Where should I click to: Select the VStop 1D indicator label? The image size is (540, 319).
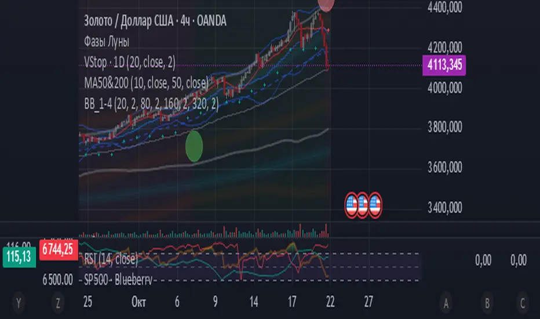[x=130, y=63]
